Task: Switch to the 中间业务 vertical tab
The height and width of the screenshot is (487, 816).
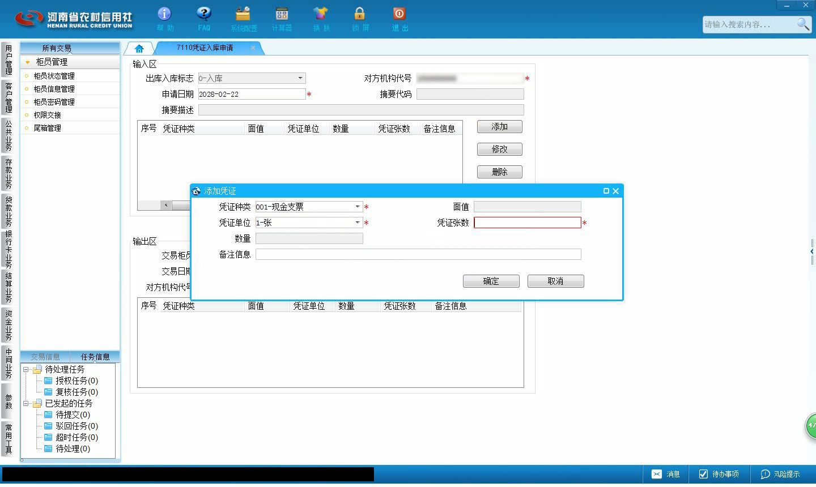Action: tap(8, 363)
